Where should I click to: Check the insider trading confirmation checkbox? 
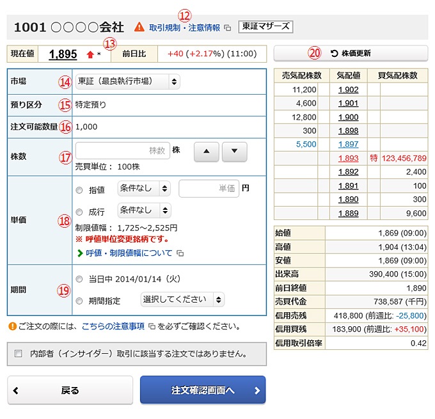click(x=19, y=354)
